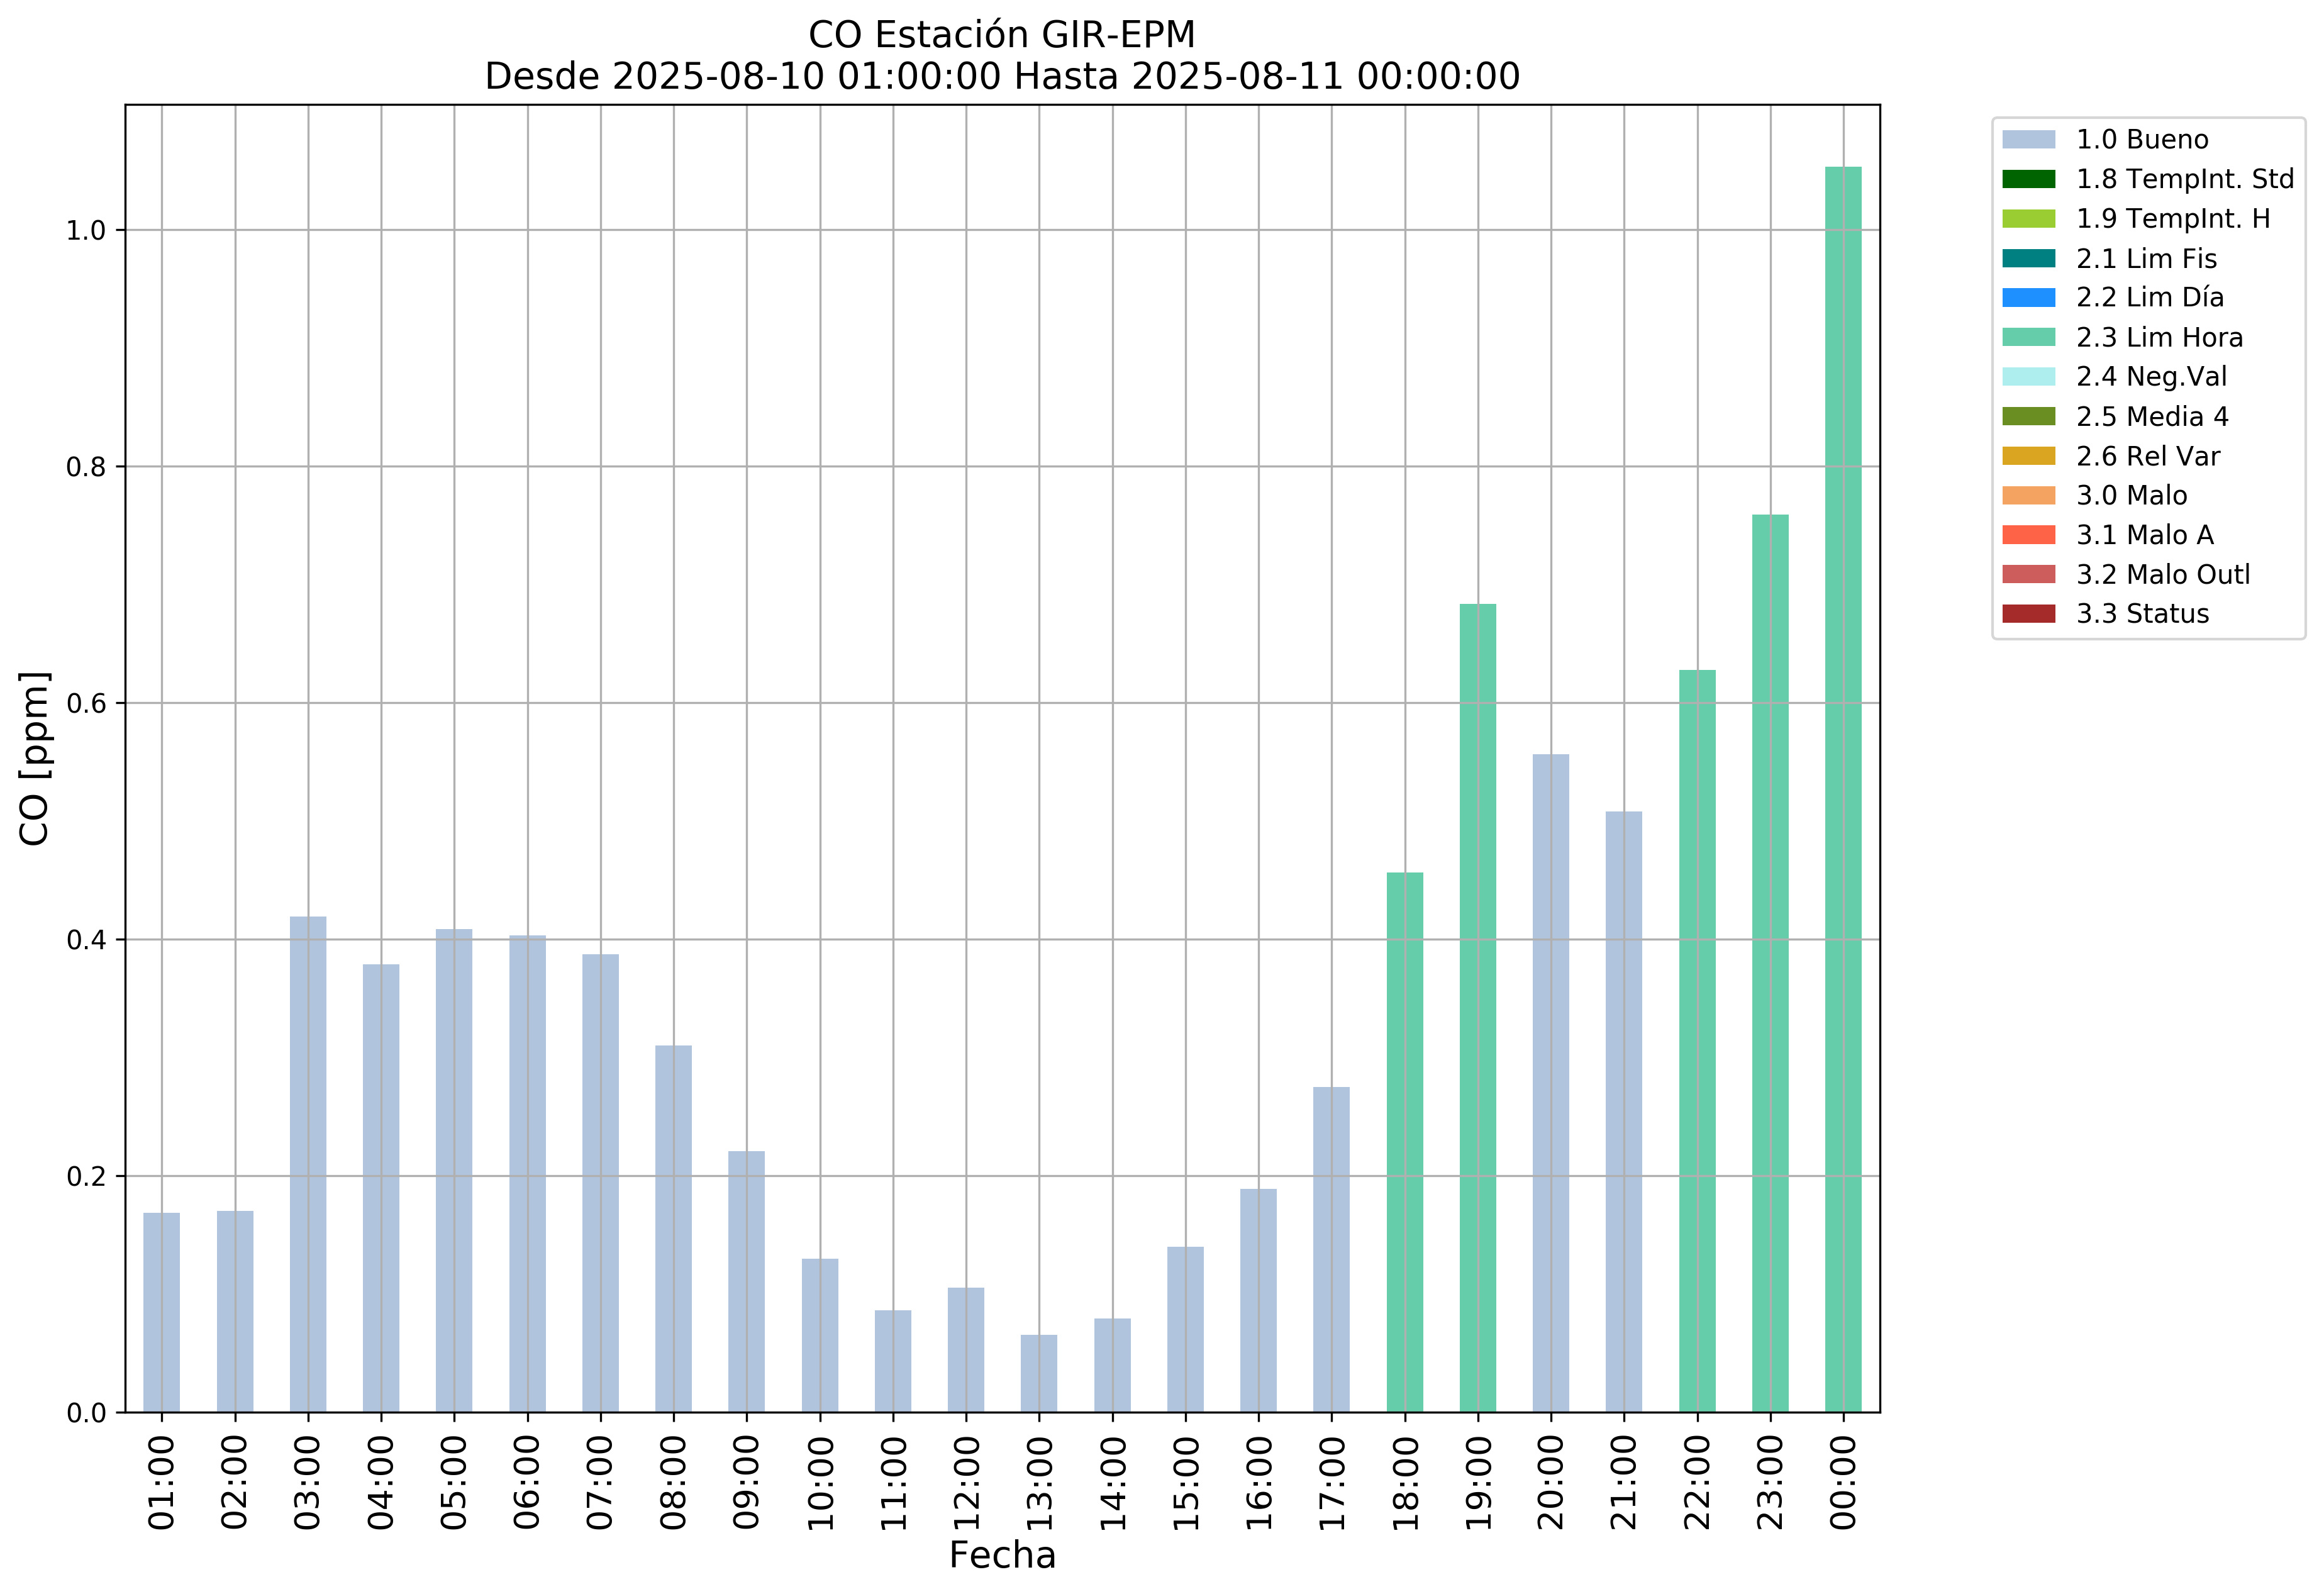Click the blue bar at 03:00
The image size is (2324, 1594).
(308, 1164)
